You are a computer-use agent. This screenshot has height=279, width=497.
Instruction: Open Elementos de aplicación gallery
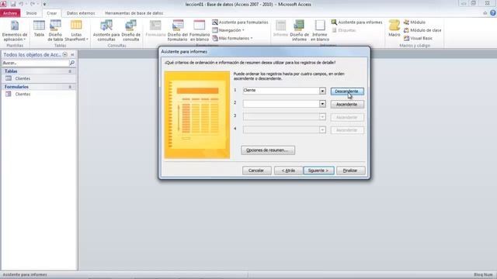15,30
